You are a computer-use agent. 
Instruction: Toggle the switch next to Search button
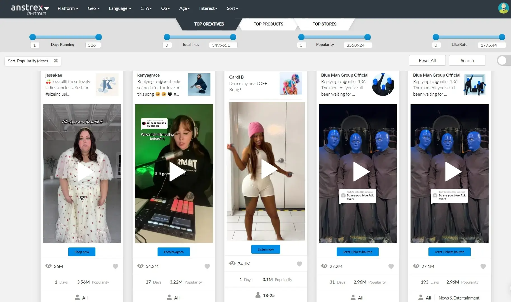[503, 60]
